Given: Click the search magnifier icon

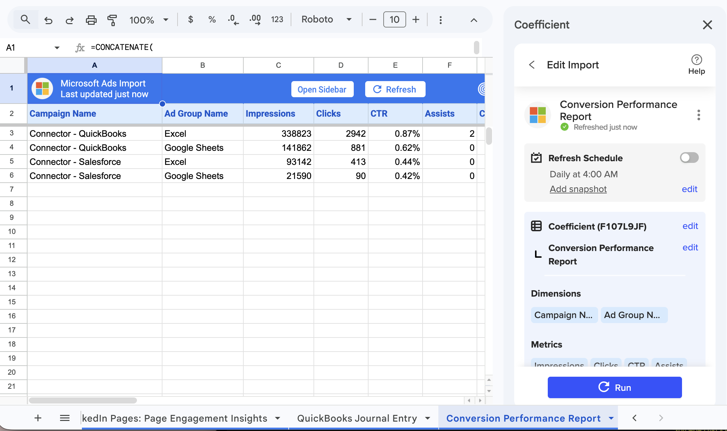Looking at the screenshot, I should [26, 19].
